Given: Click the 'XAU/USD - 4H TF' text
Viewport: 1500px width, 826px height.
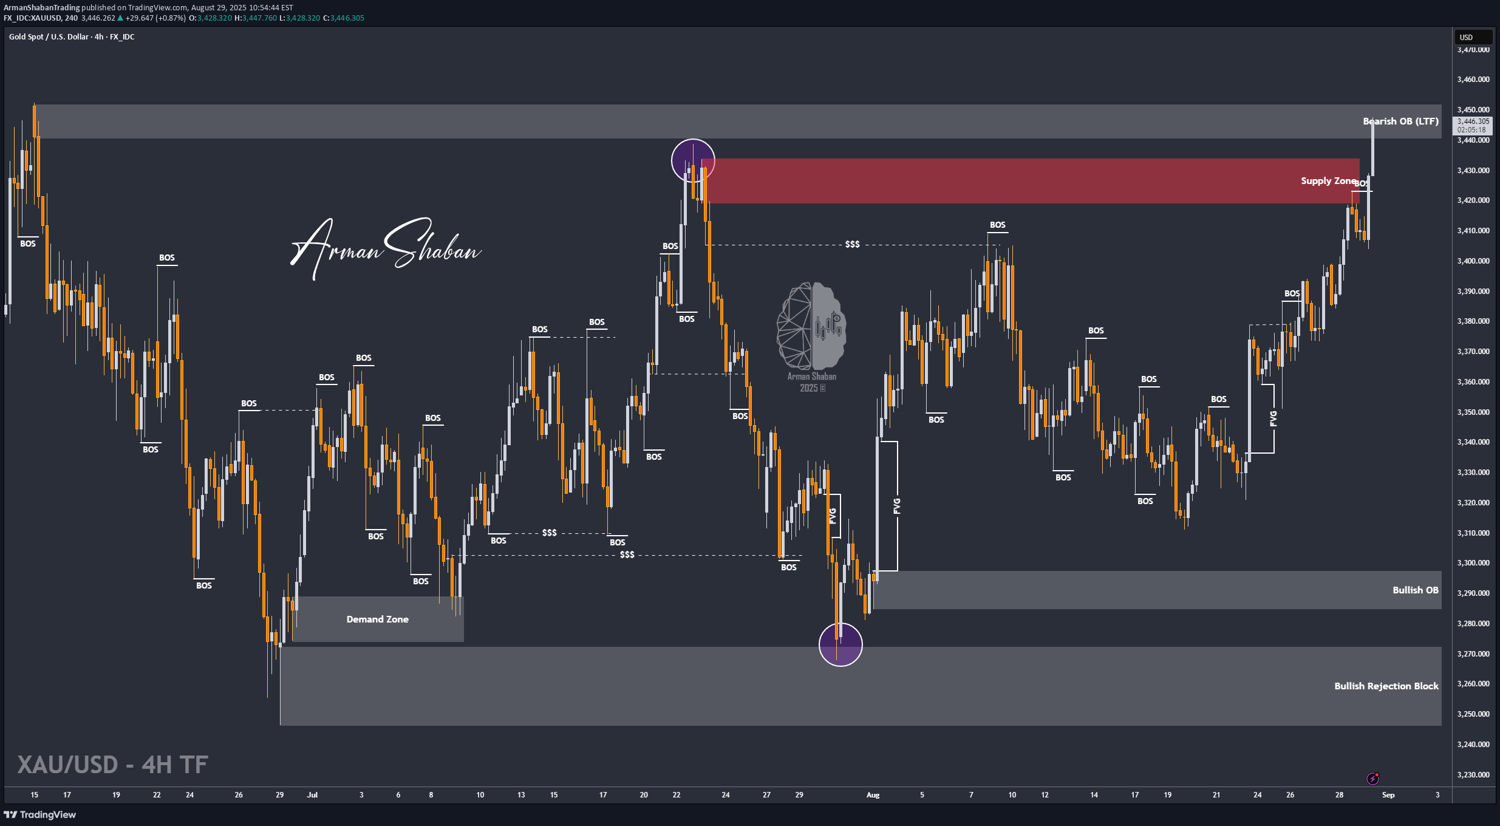Looking at the screenshot, I should 112,765.
